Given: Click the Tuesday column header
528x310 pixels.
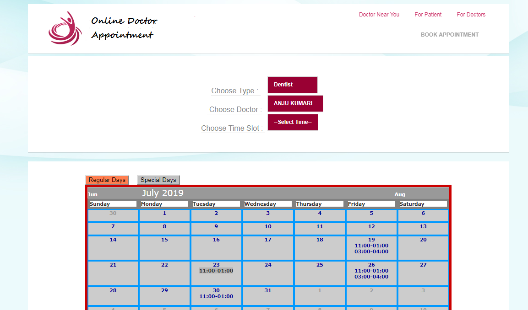Looking at the screenshot, I should coord(216,204).
